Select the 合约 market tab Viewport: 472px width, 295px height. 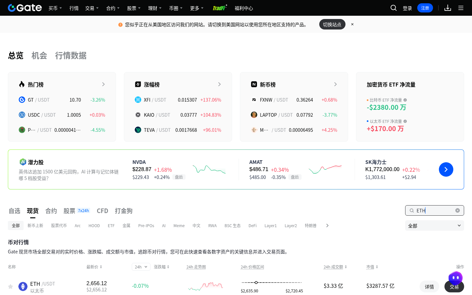51,211
